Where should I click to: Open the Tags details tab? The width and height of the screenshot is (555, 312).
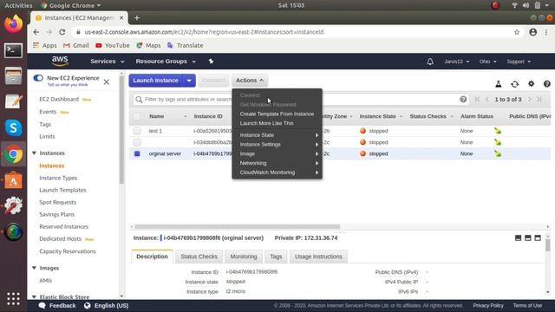(x=276, y=257)
